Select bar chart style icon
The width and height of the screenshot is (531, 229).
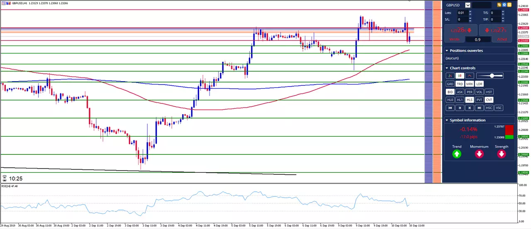coord(450,76)
